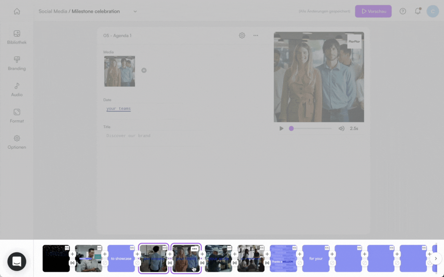Add slide between 'your company' and 'your teams'

coord(170,254)
